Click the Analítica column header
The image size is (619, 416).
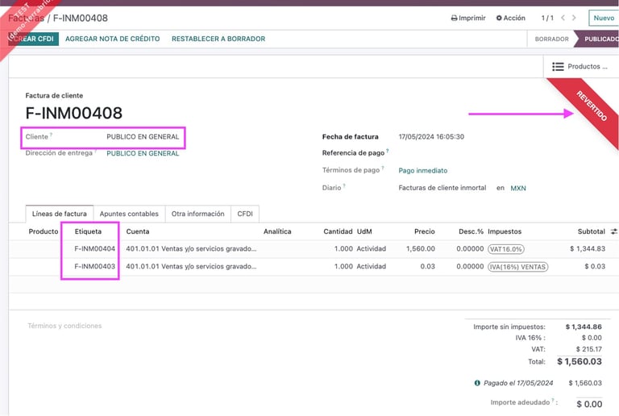point(277,231)
